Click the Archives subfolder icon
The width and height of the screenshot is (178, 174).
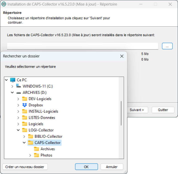[36, 149]
